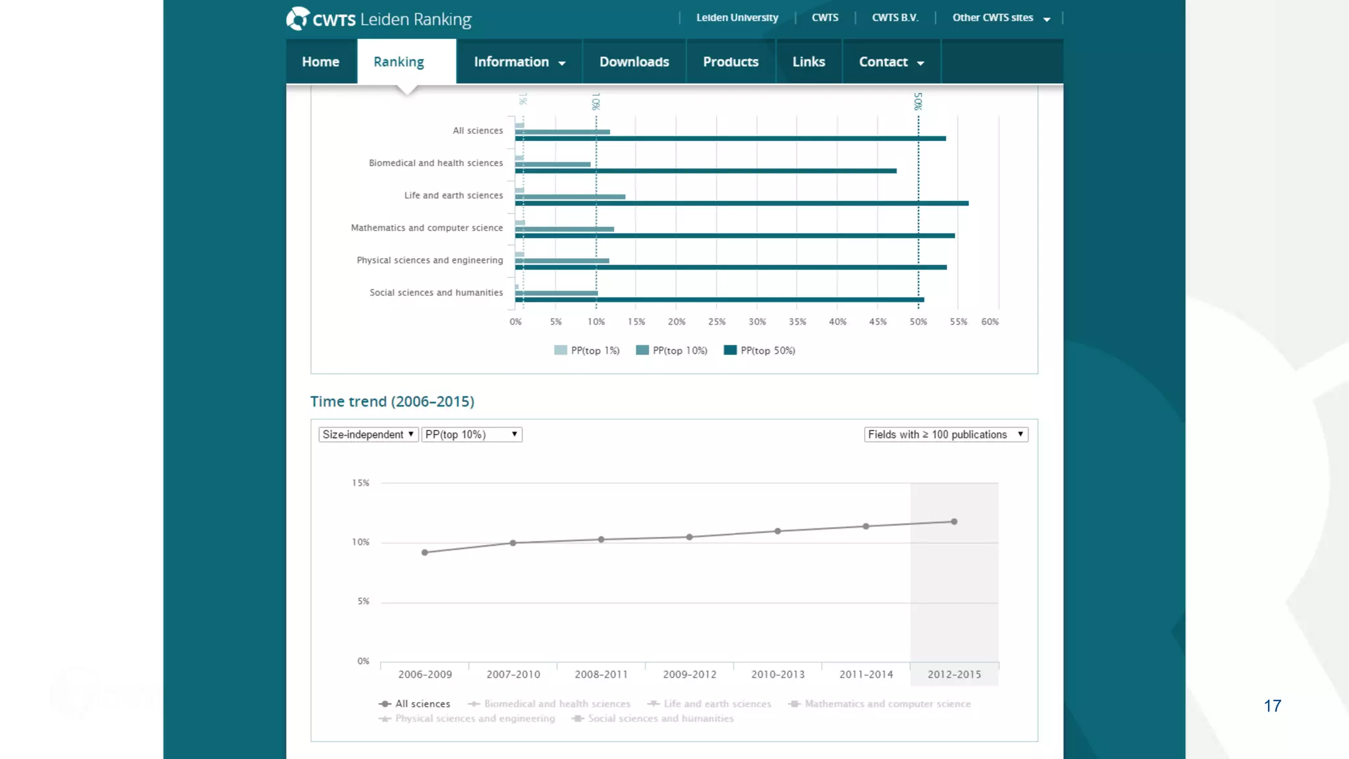Open Fields with ≥ 100 publications dropdown
The height and width of the screenshot is (759, 1349).
coord(946,434)
